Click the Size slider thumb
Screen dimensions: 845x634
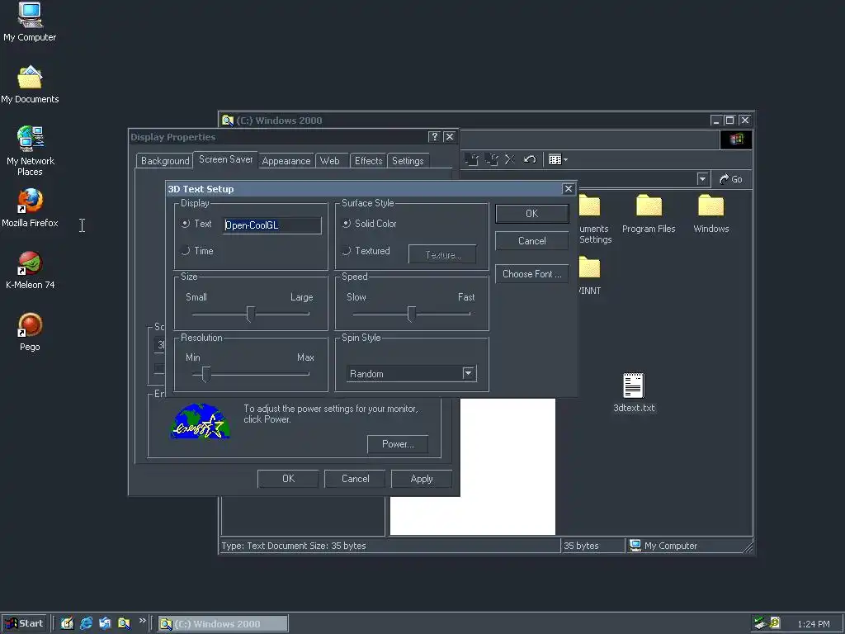click(x=250, y=314)
